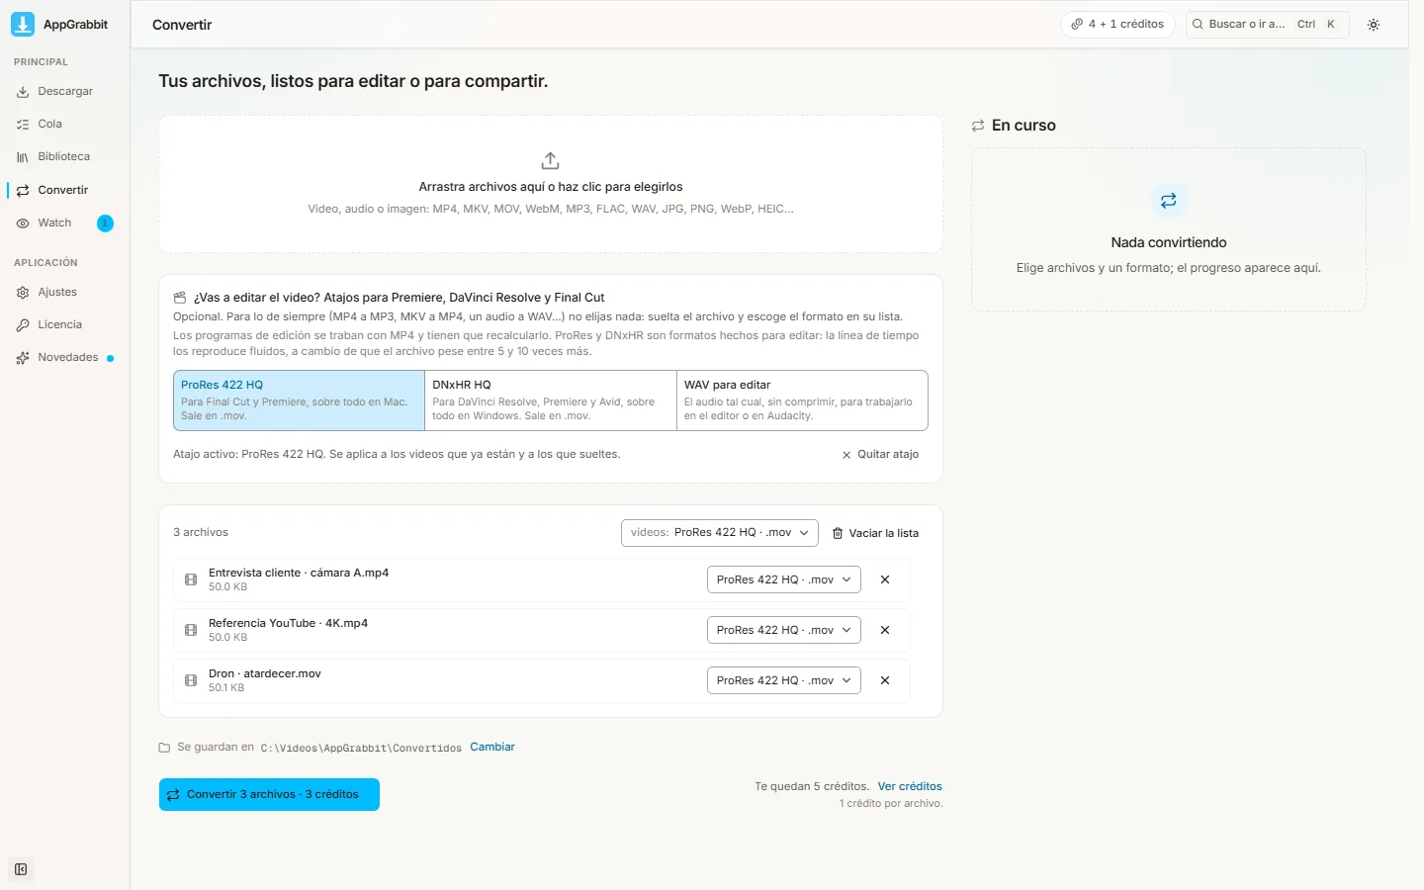The width and height of the screenshot is (1424, 890).
Task: Click the convert arrows icon in Nada convirtiendo
Action: 1168,201
